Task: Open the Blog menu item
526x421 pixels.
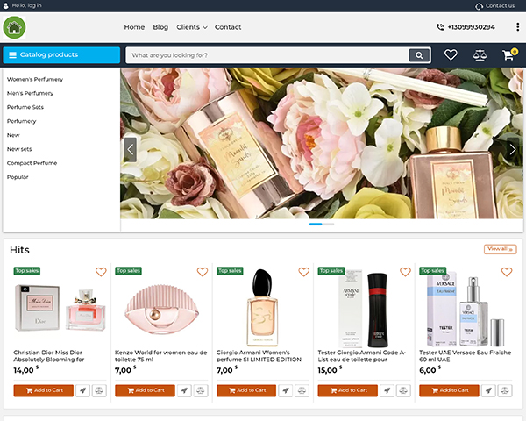Action: tap(160, 27)
